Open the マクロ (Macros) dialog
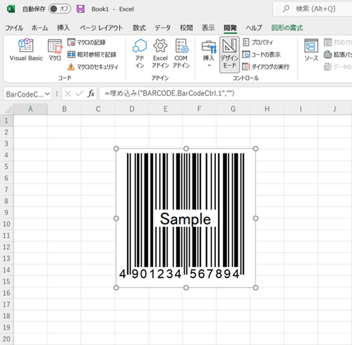 [55, 50]
